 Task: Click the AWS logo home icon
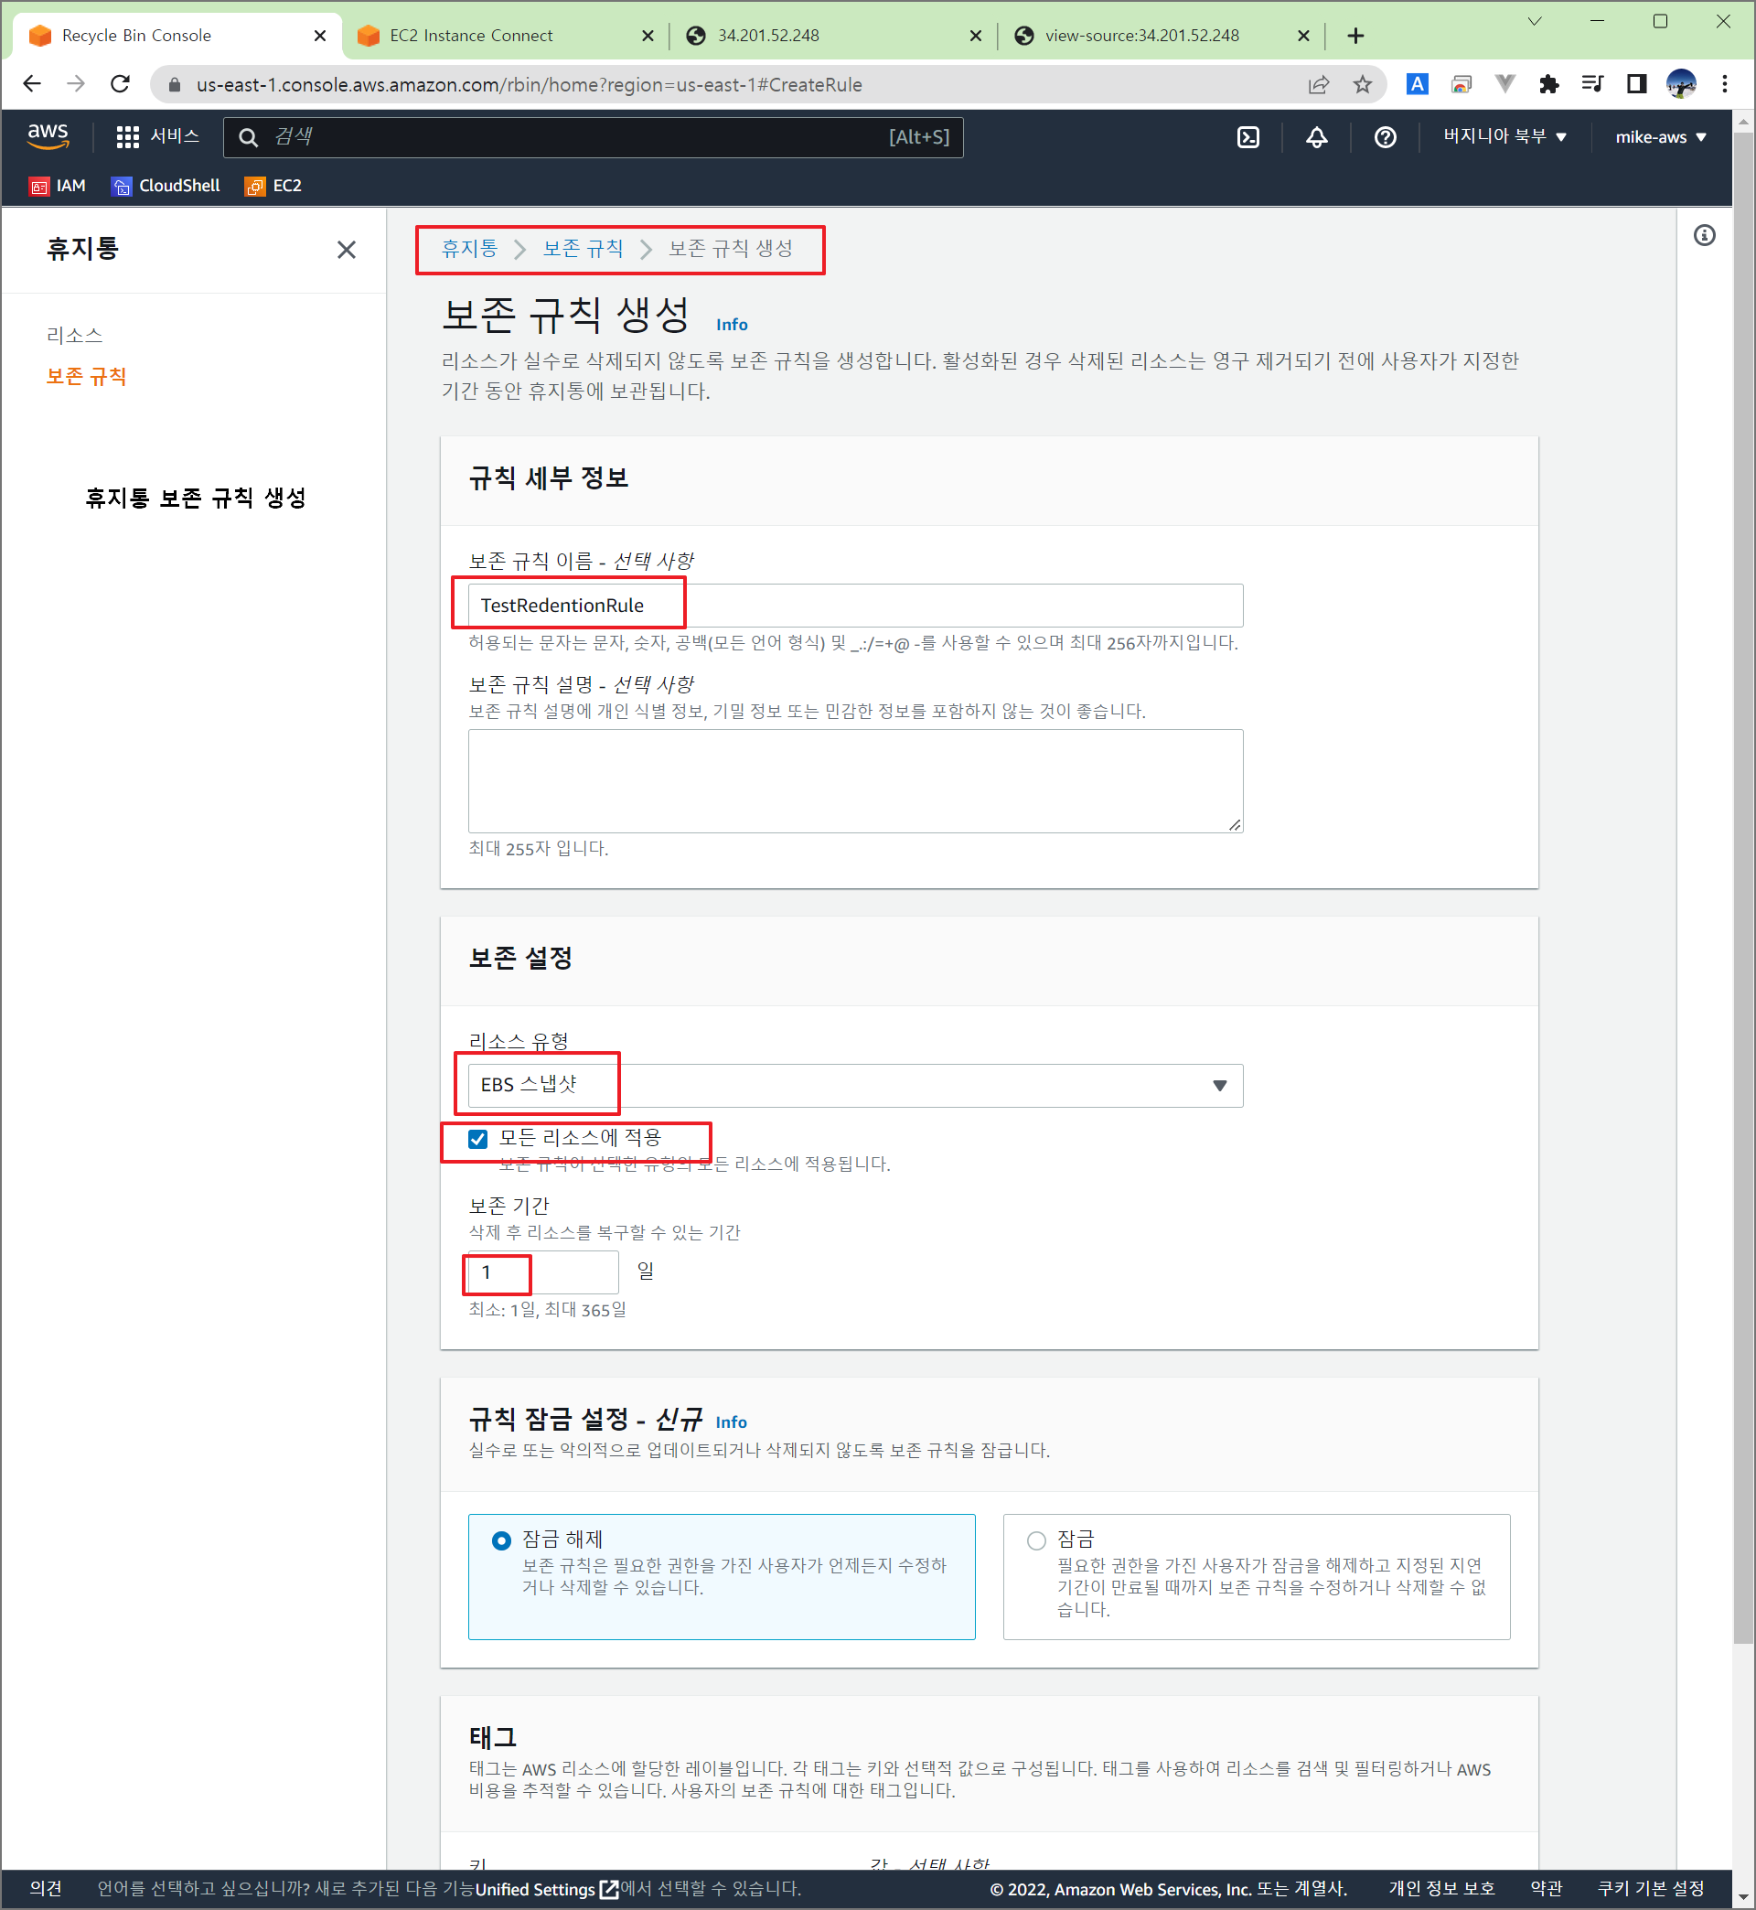click(x=48, y=136)
